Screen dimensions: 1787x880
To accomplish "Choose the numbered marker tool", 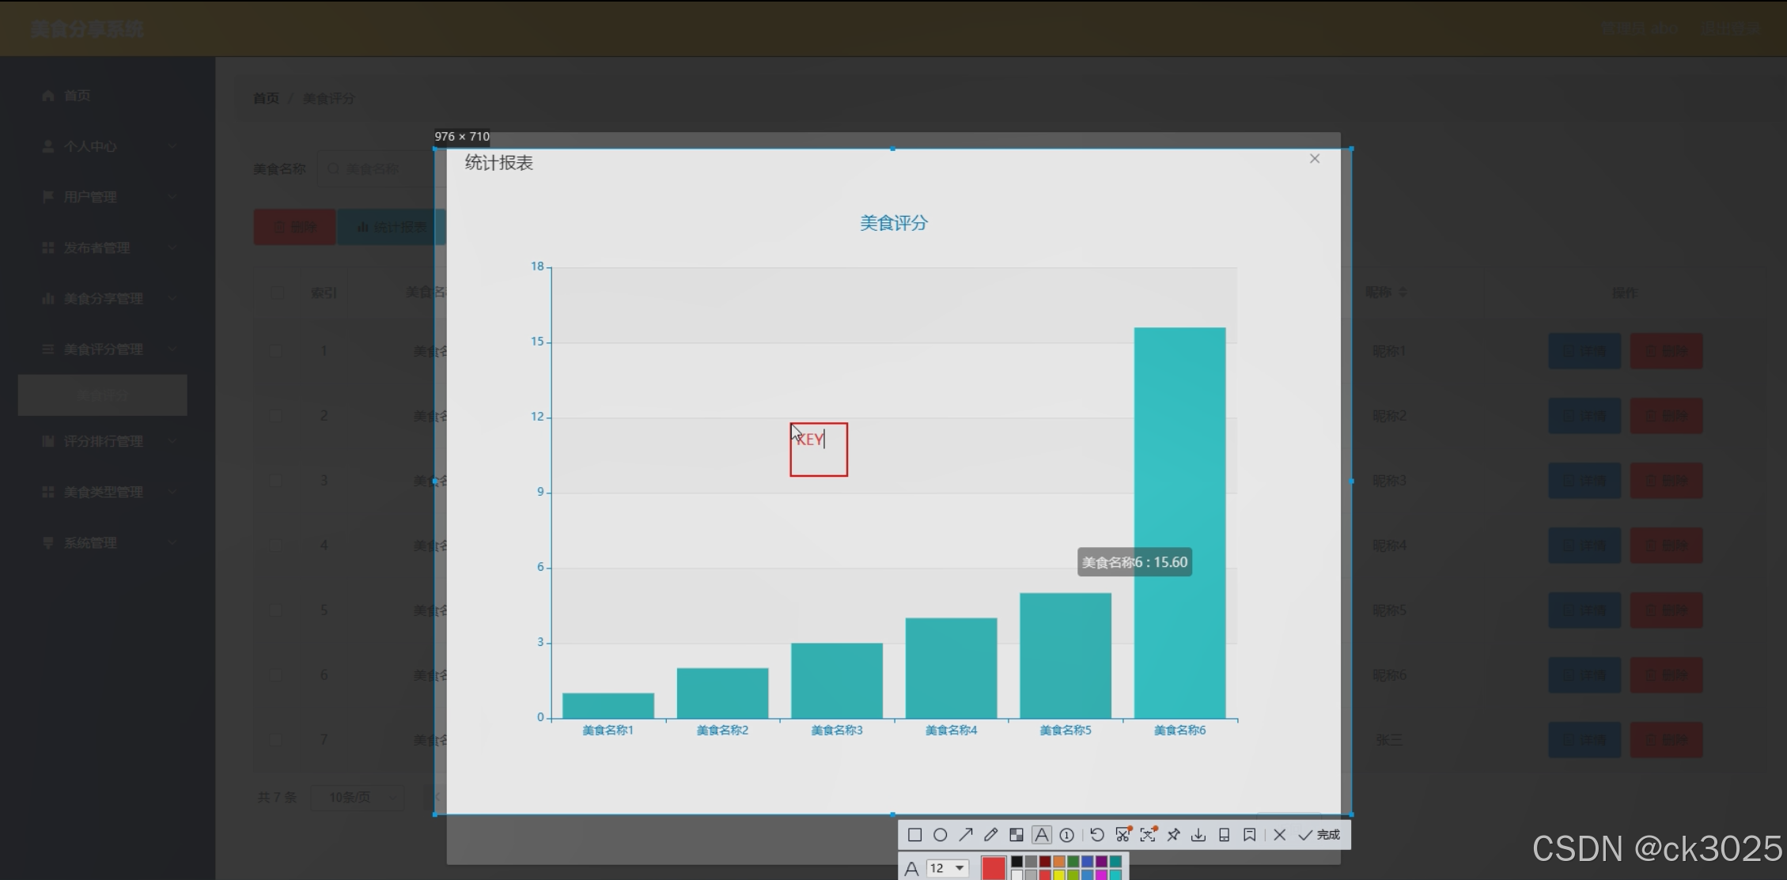I will (1067, 835).
